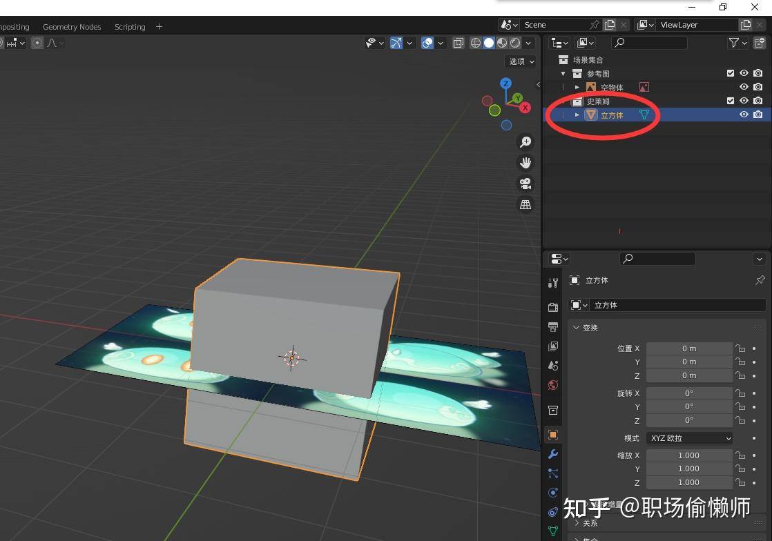This screenshot has height=541, width=772.
Task: Open the rotation 模式 XYZ 欧拉 dropdown
Action: tap(689, 438)
